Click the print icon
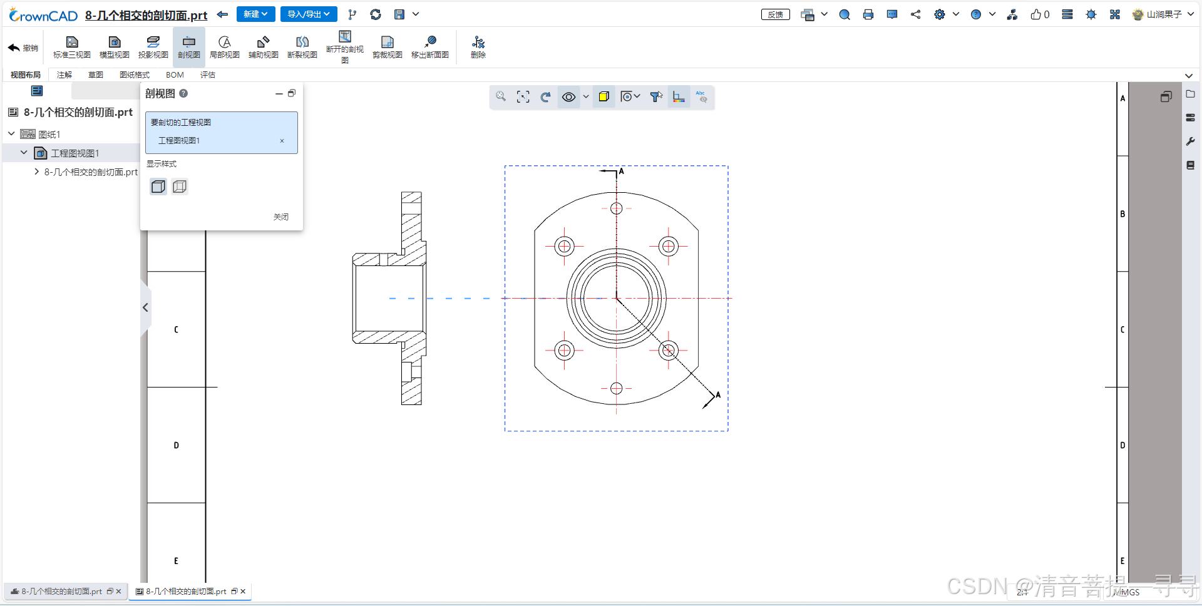 click(868, 14)
